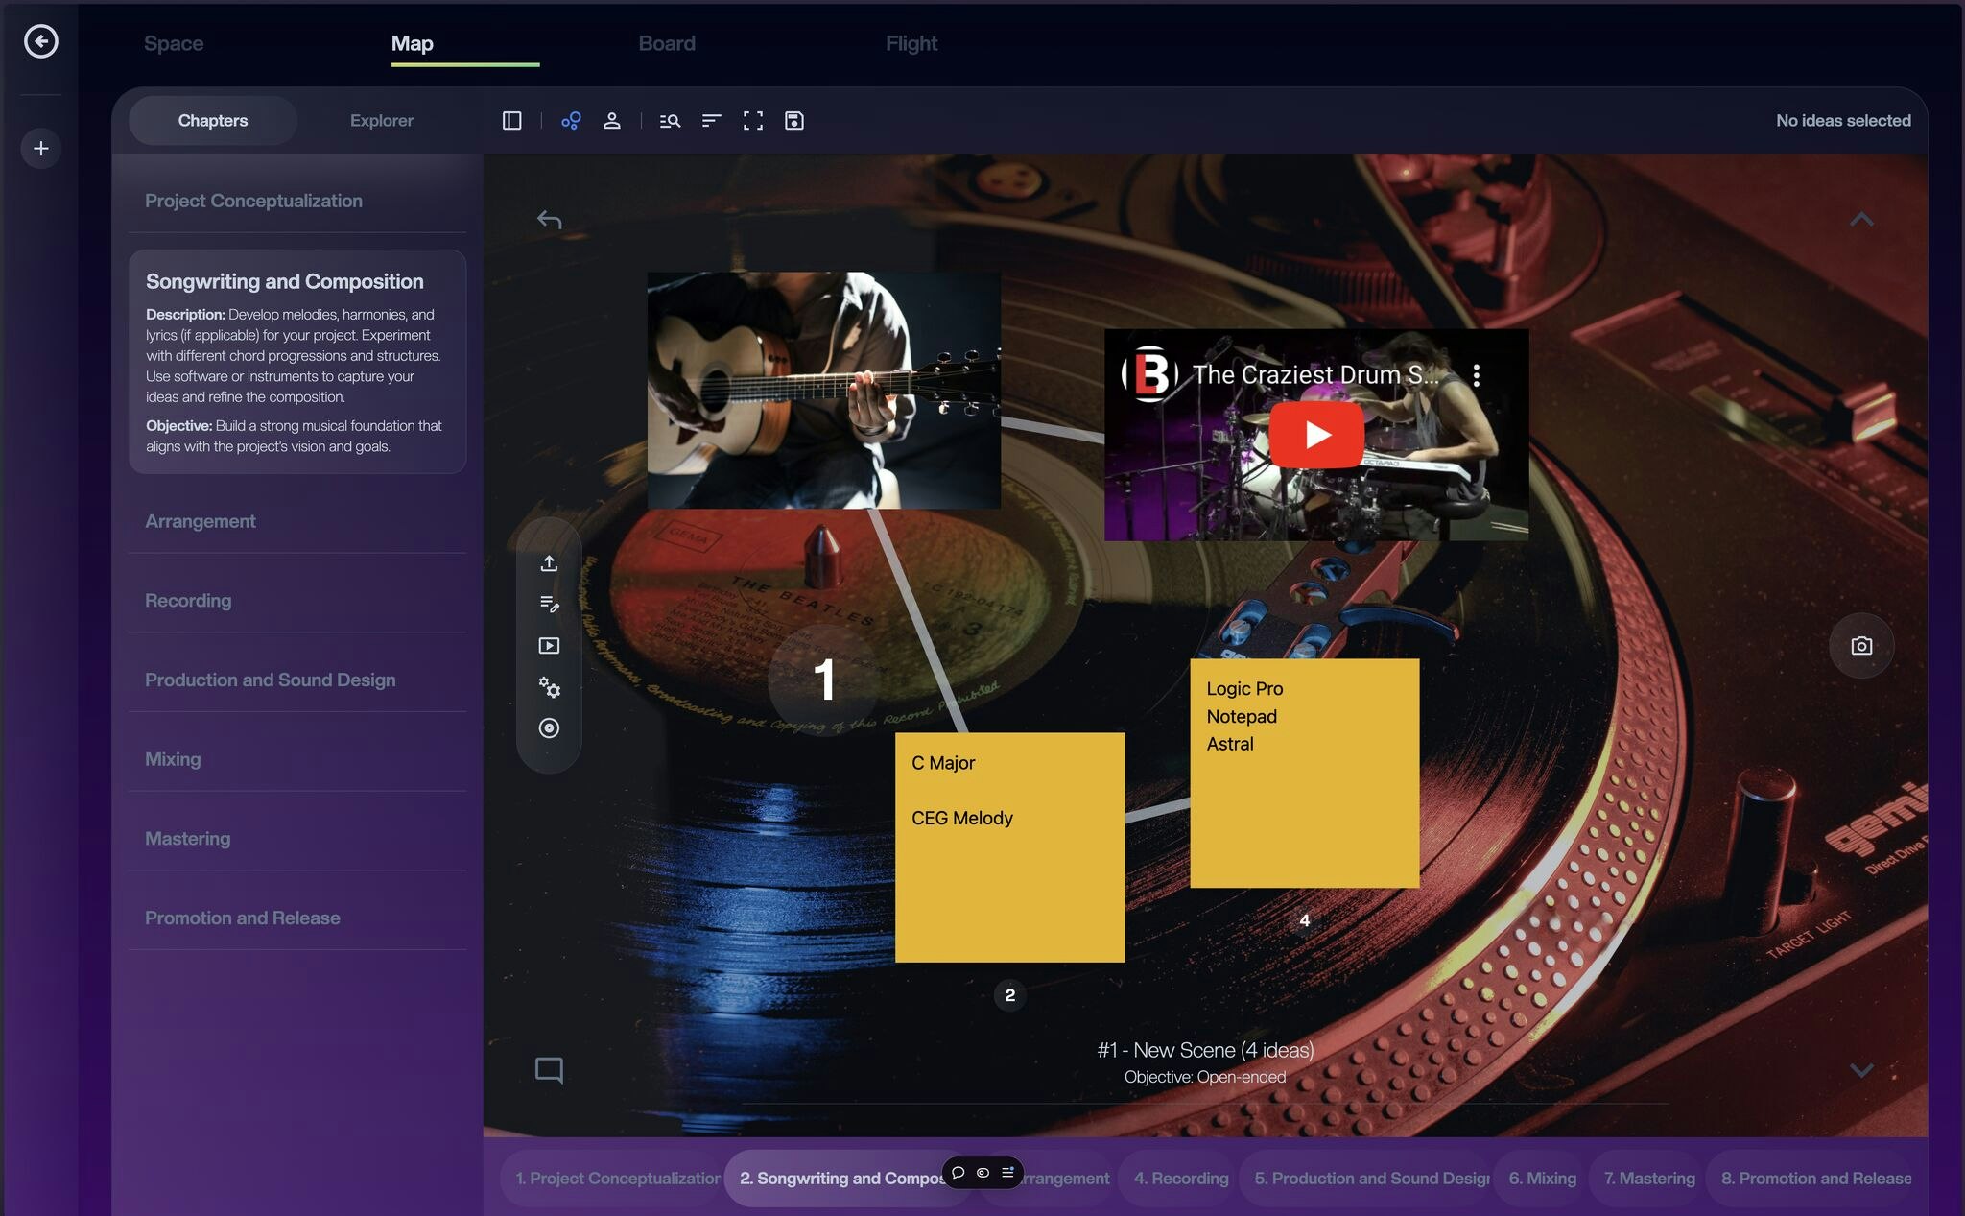
Task: Open the gears settings icon on canvas
Action: tap(549, 687)
